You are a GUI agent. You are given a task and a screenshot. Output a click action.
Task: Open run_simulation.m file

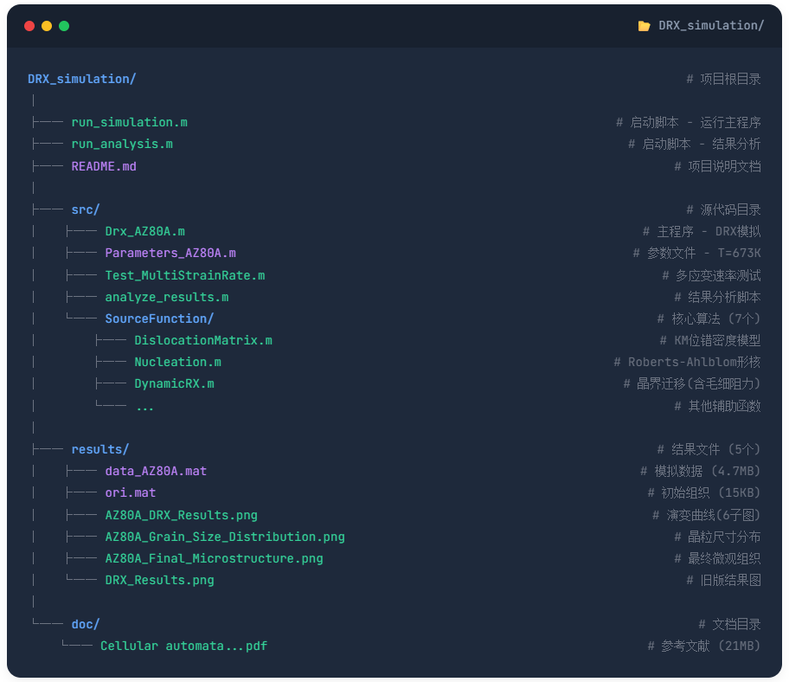pos(129,122)
